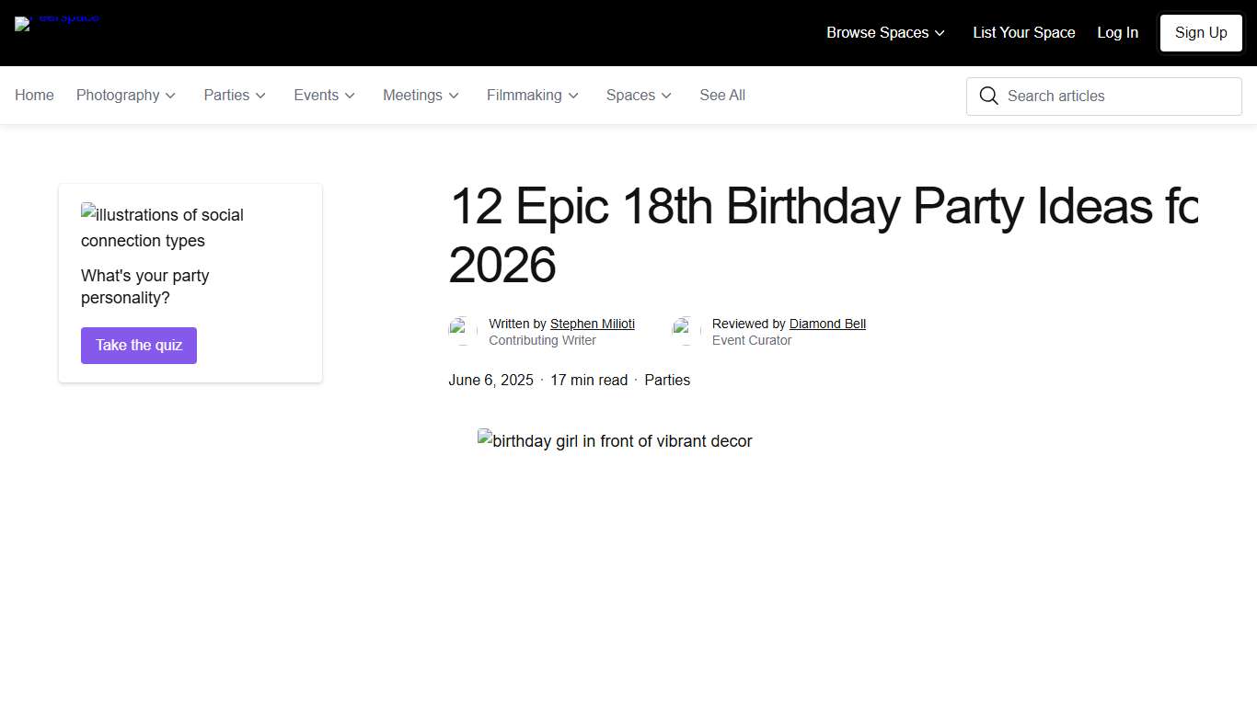Screen dimensions: 1257x706
Task: Click the search magnifier icon
Action: click(989, 96)
